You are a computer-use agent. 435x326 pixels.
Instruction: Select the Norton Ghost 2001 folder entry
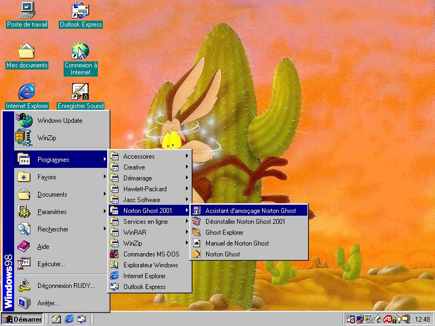click(150, 211)
